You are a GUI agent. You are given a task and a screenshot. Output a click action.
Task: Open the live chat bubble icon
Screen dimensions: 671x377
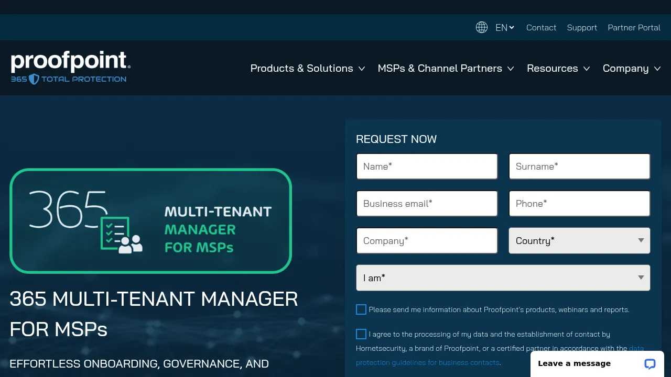click(x=650, y=364)
